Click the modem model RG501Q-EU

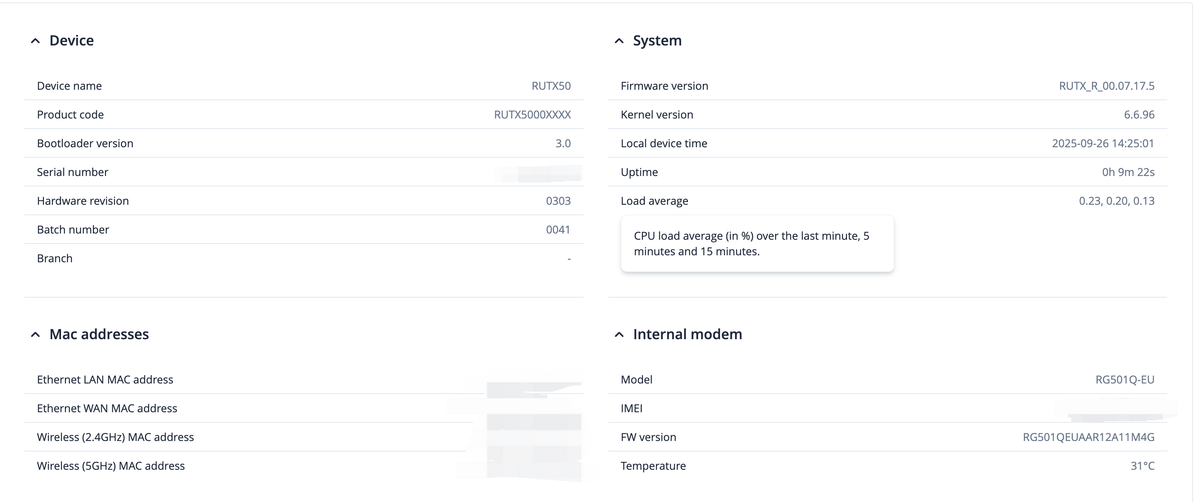(1125, 380)
